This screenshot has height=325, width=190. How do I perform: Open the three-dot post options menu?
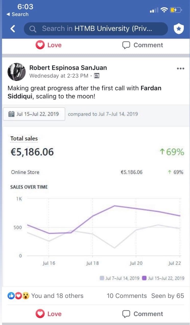pos(180,69)
